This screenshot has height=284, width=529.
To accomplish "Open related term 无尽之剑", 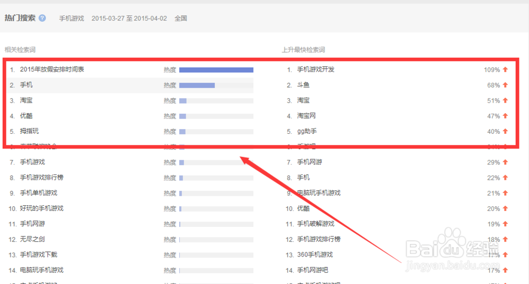I will point(32,240).
